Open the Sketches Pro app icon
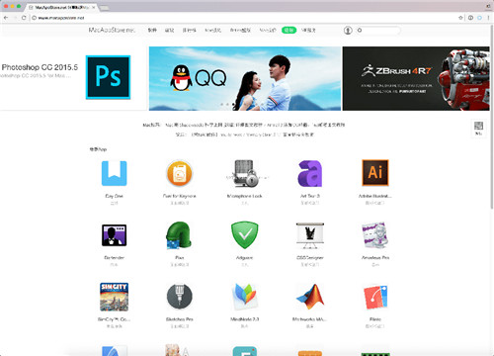 tap(179, 297)
